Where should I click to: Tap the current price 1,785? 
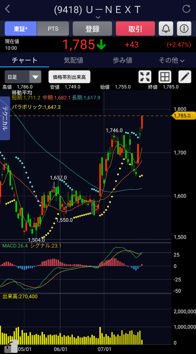click(x=79, y=45)
